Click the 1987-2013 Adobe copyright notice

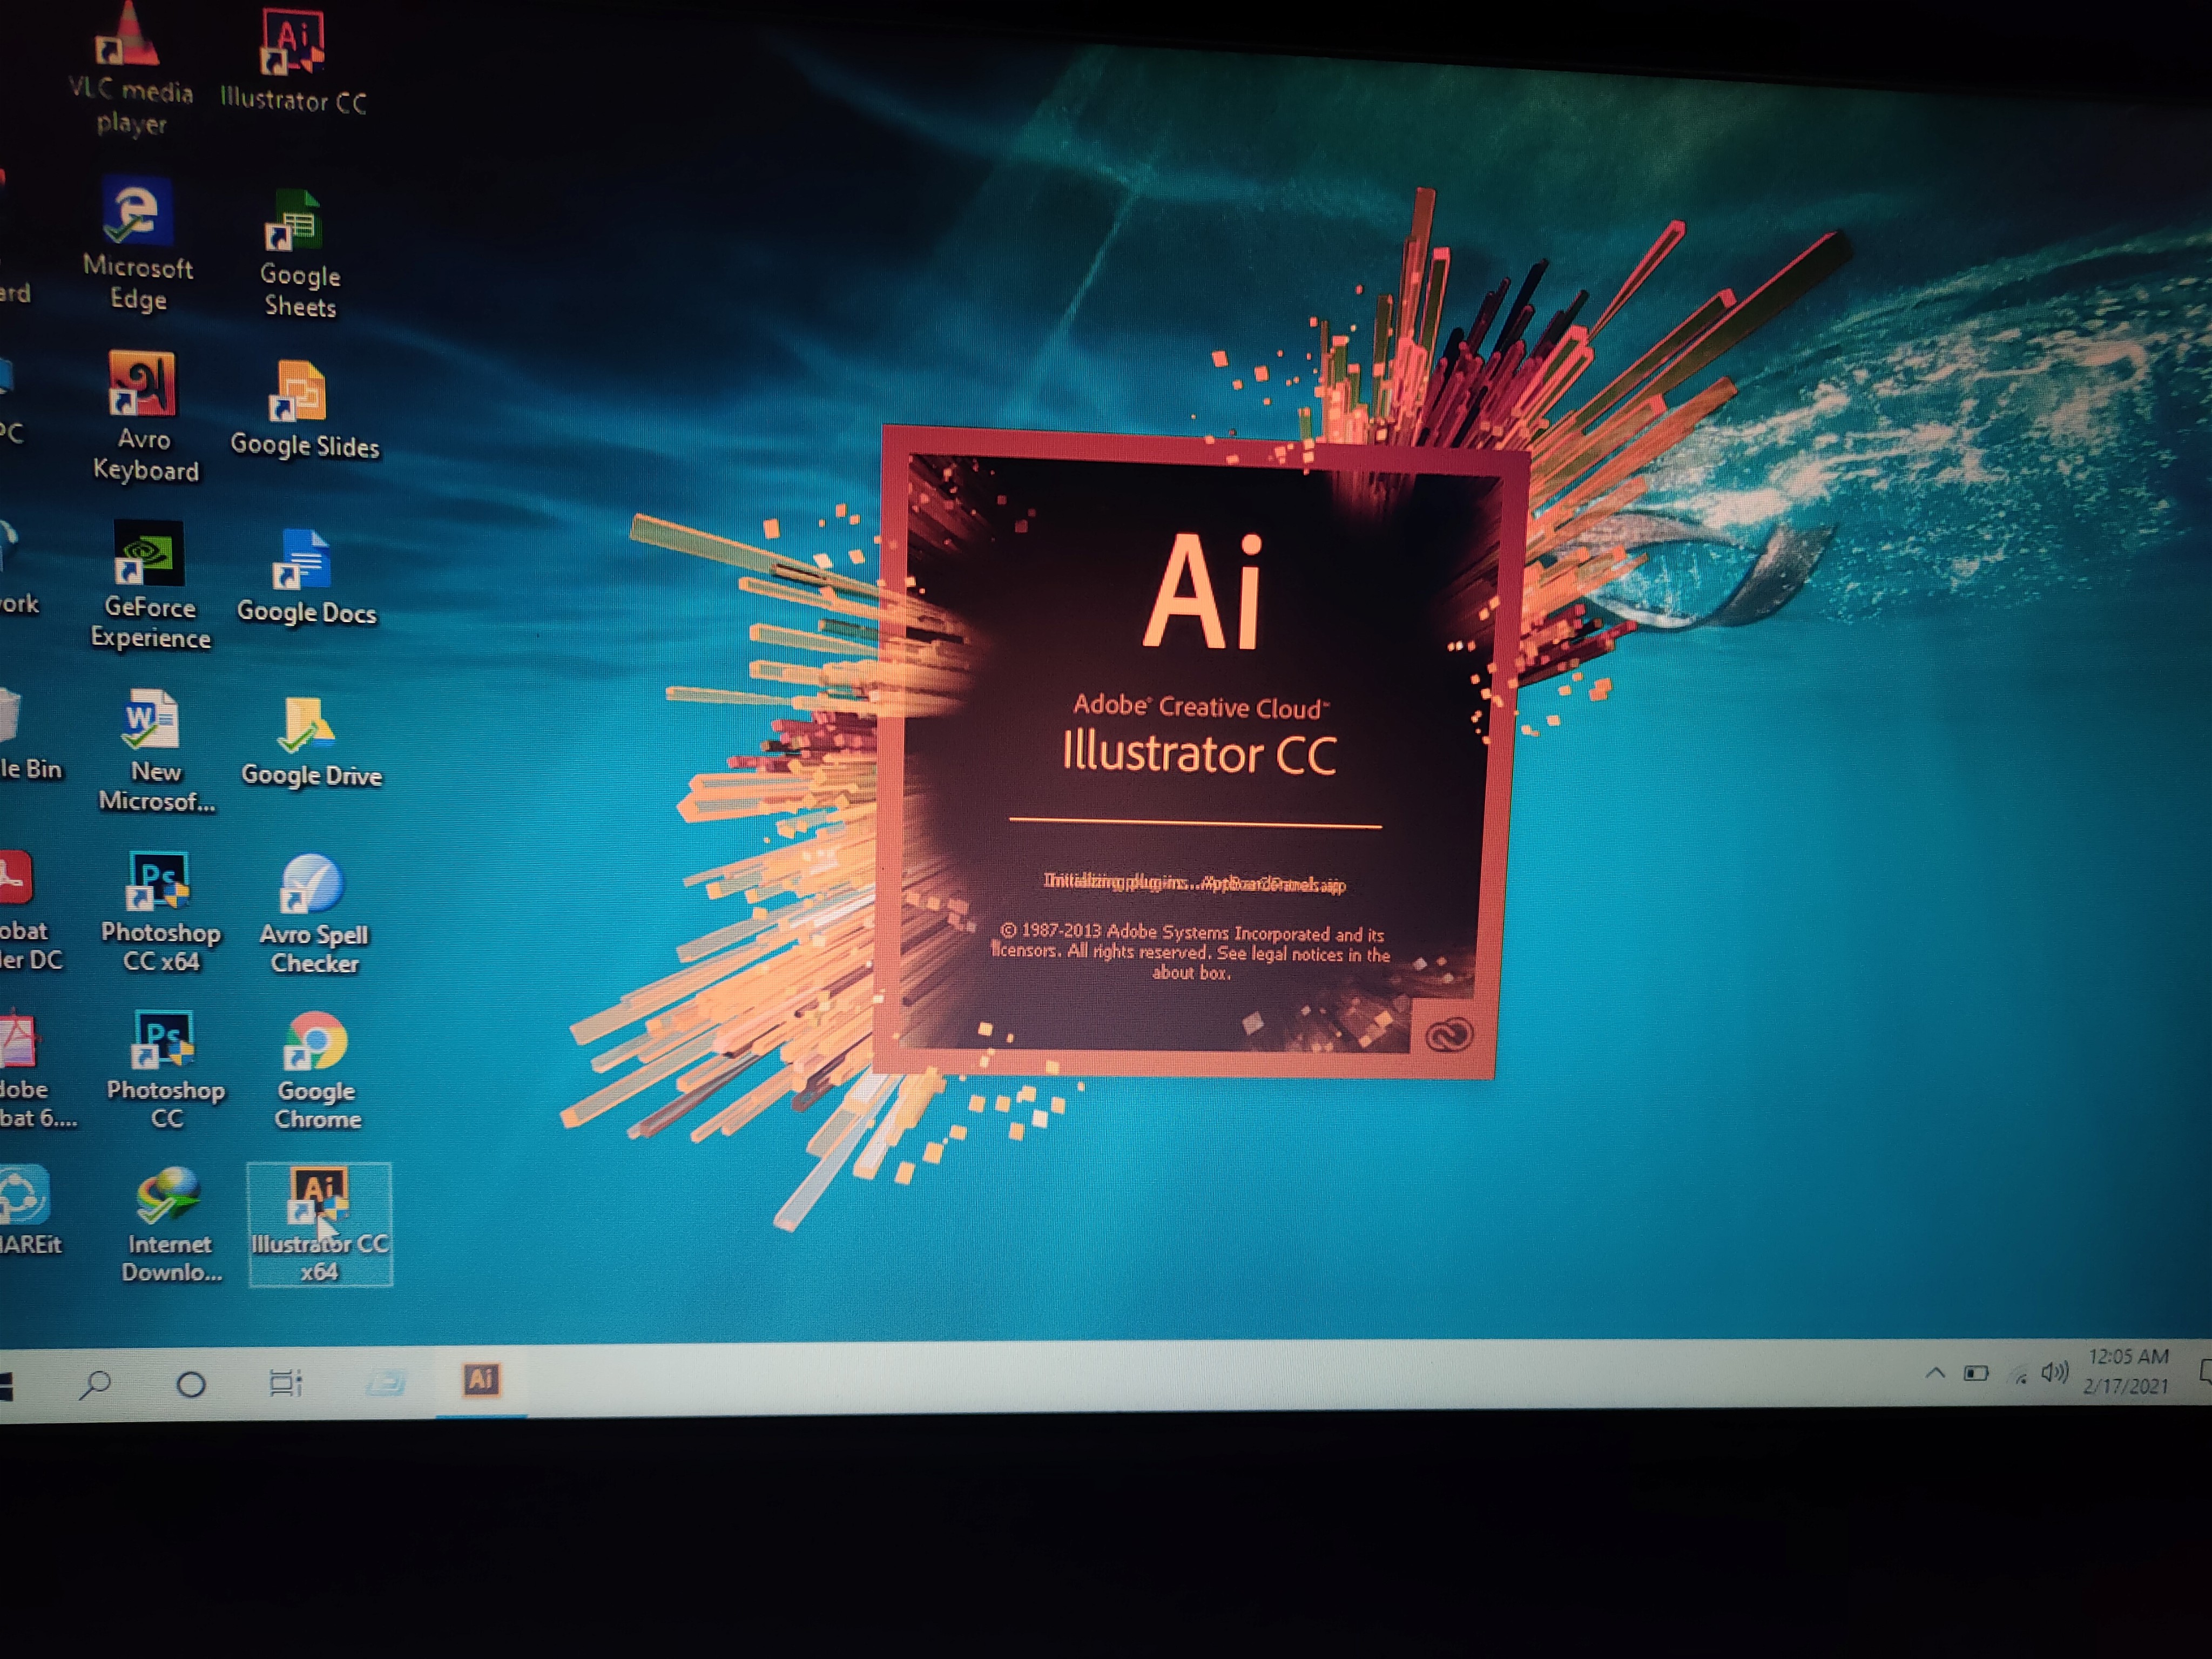click(1191, 952)
